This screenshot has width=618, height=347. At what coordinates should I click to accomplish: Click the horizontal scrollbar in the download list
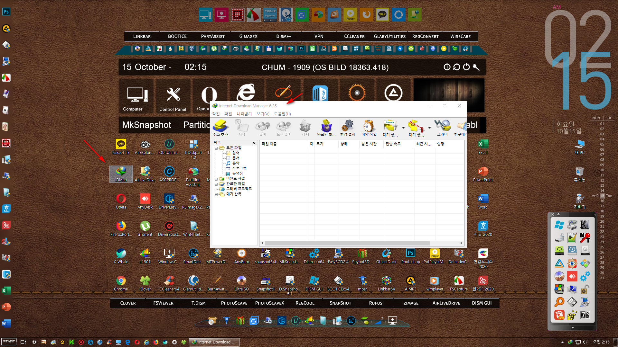[x=347, y=243]
